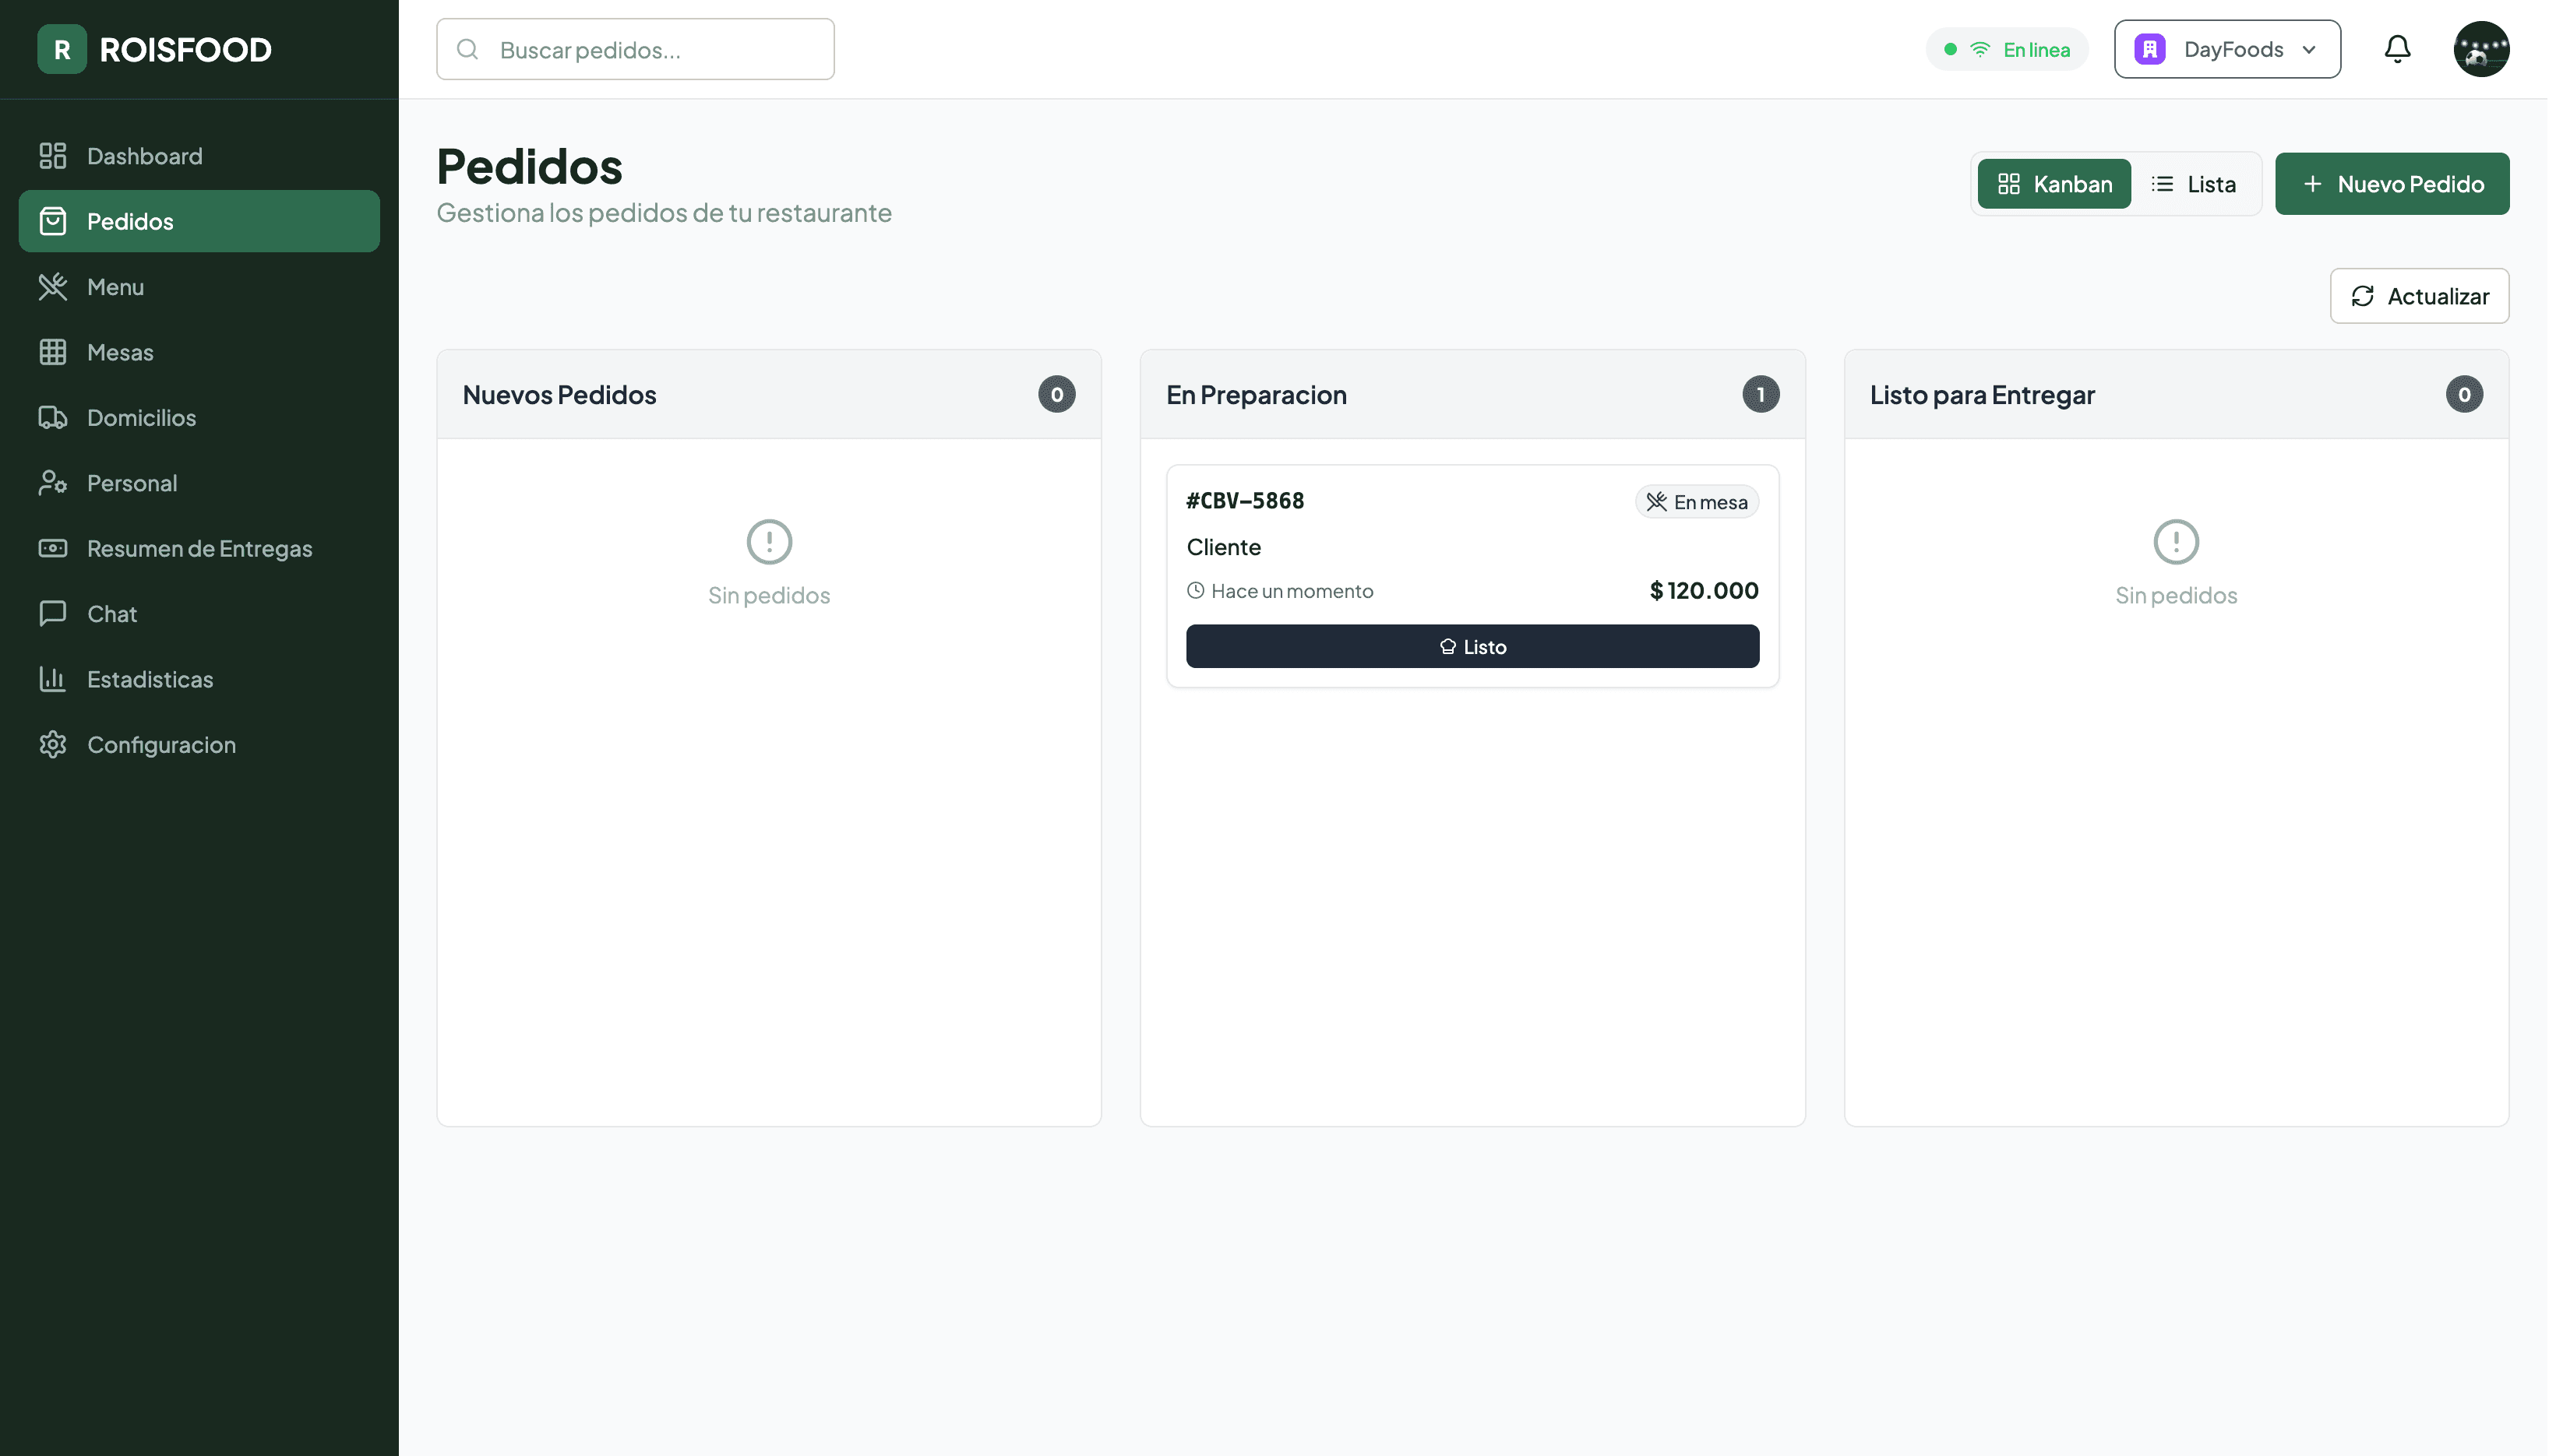Create a Nuevo Pedido

click(x=2392, y=184)
